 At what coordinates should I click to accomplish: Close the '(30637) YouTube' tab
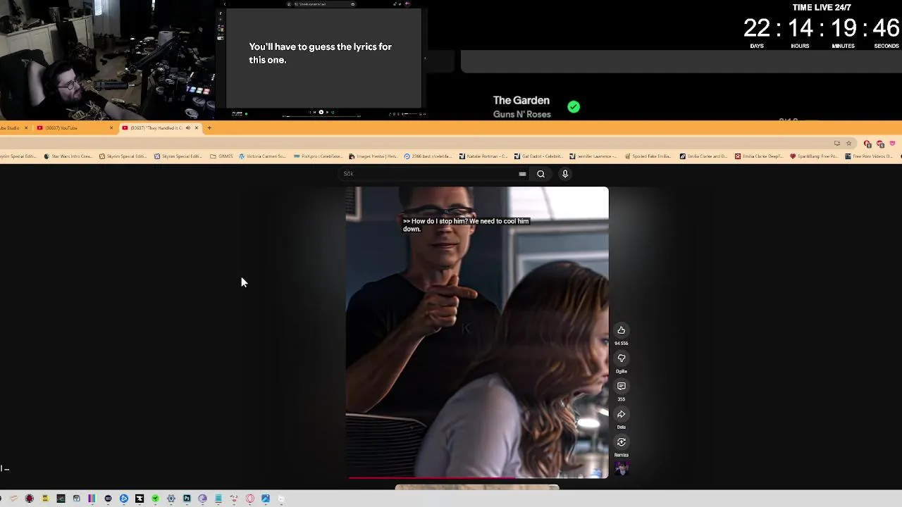coord(111,127)
